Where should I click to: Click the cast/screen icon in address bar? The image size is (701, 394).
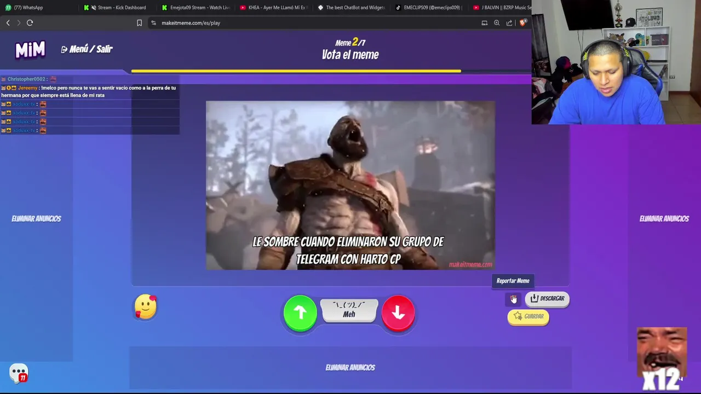pyautogui.click(x=484, y=23)
